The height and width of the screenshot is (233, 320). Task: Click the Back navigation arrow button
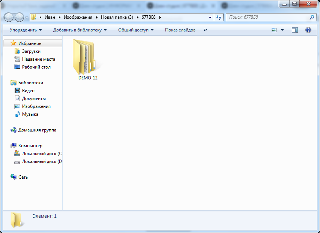(x=9, y=17)
